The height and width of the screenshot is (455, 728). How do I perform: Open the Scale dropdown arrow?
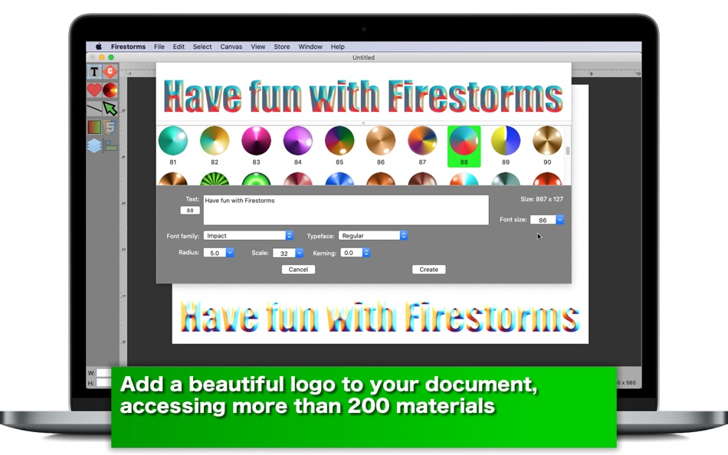300,253
